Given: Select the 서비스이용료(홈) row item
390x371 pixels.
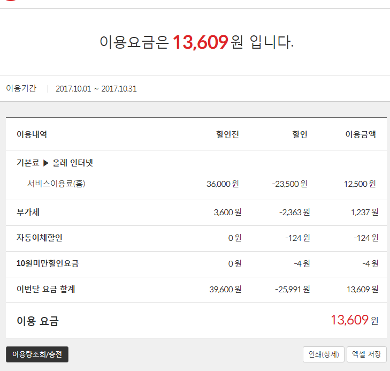Looking at the screenshot, I should pyautogui.click(x=56, y=184).
